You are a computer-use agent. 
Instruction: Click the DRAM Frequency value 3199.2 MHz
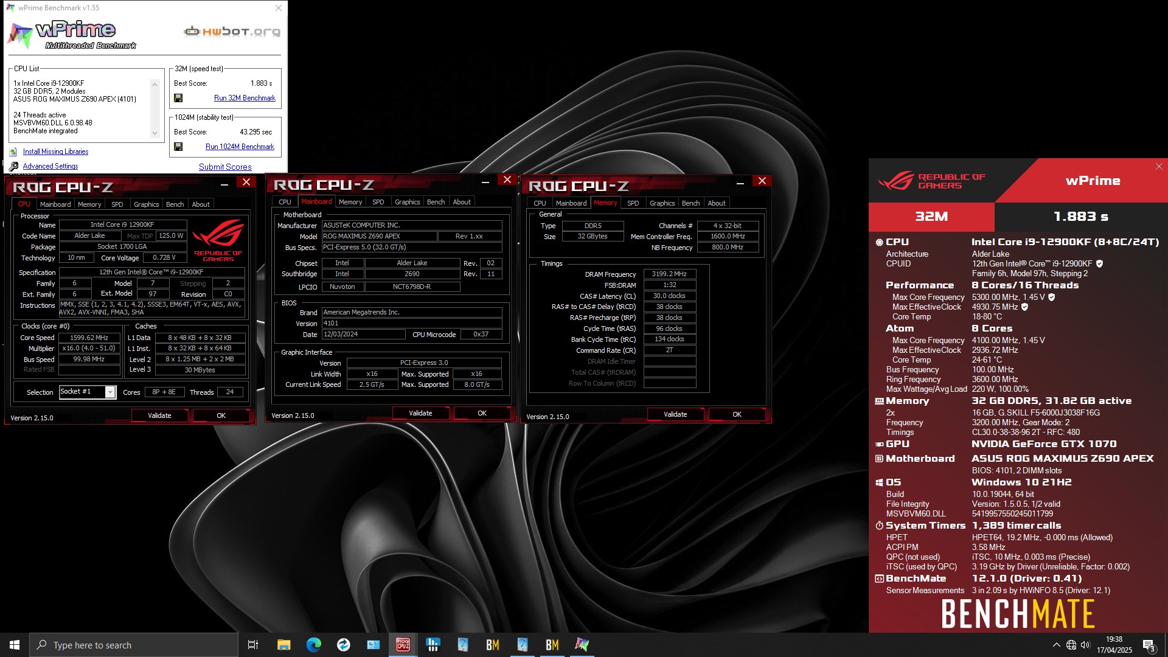pos(669,274)
